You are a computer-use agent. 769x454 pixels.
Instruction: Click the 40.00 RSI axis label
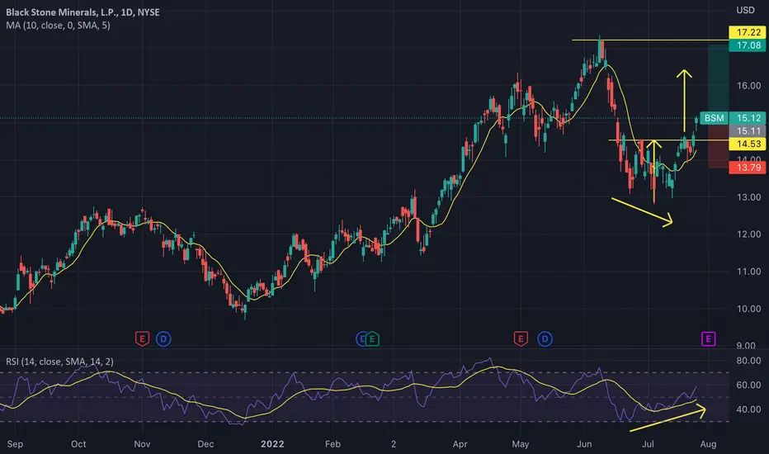(748, 409)
